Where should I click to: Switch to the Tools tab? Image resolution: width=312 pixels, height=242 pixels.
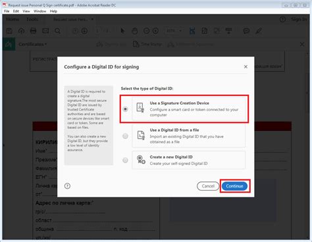(32, 19)
